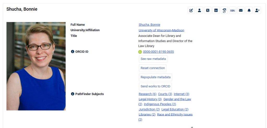Click the ORCID ID info icon
This screenshot has width=267, height=128.
click(72, 52)
